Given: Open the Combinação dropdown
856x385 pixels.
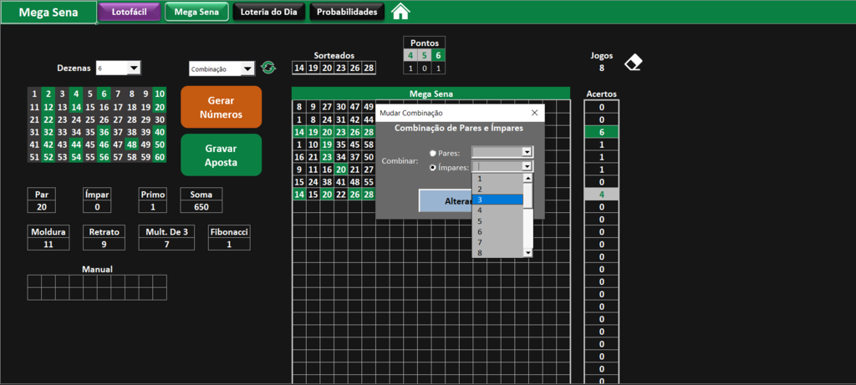Looking at the screenshot, I should (x=247, y=68).
